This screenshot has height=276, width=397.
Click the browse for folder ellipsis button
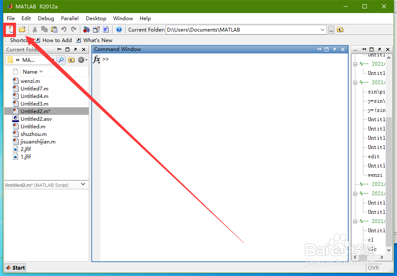pos(331,30)
